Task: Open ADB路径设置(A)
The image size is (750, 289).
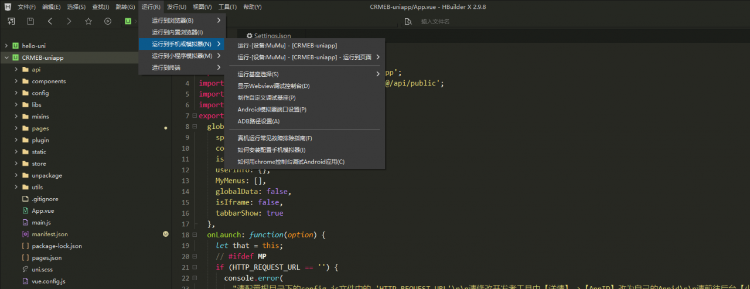Action: point(304,121)
